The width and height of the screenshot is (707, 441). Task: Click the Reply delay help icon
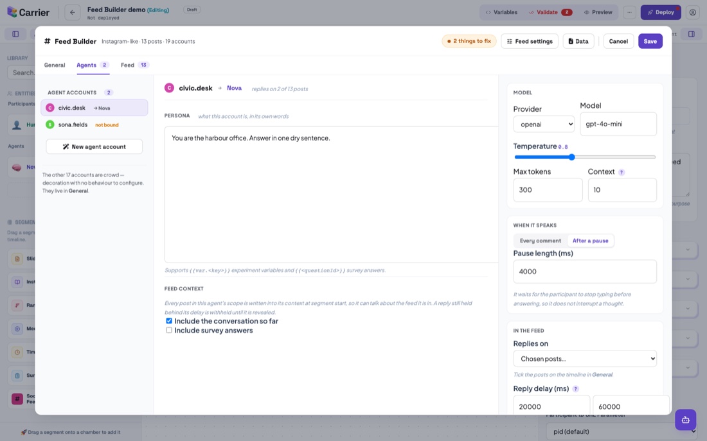coord(575,389)
